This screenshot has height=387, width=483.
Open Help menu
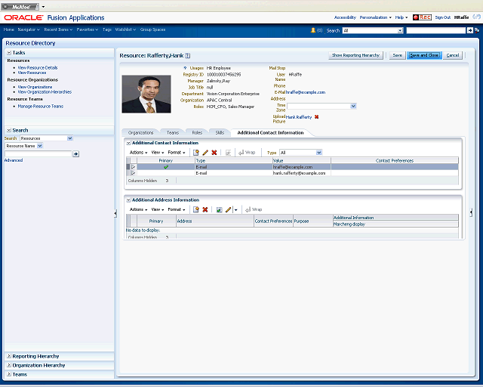point(401,17)
